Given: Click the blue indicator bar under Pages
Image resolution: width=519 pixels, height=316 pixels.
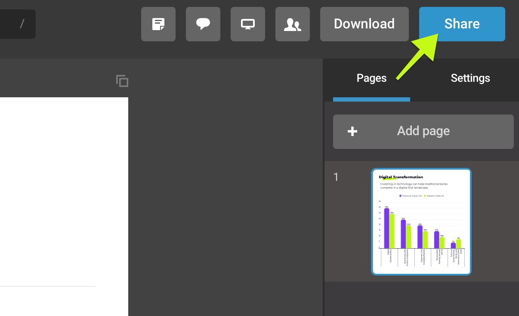Looking at the screenshot, I should [371, 99].
